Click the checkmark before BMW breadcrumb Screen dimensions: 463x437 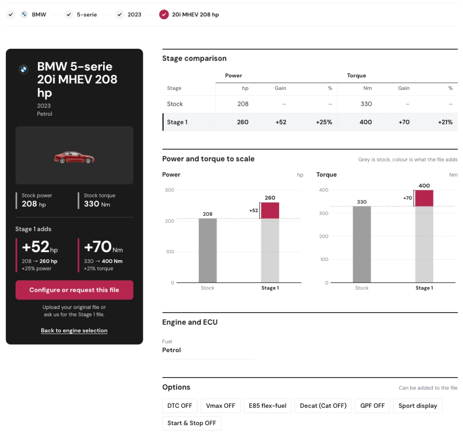(x=11, y=14)
